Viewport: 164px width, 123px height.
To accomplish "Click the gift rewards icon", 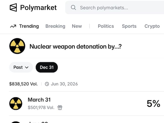I will tap(60, 108).
